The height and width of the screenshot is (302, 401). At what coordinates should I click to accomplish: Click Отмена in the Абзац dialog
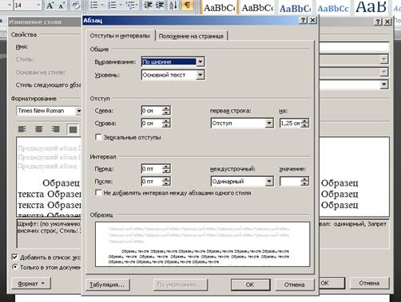294,284
